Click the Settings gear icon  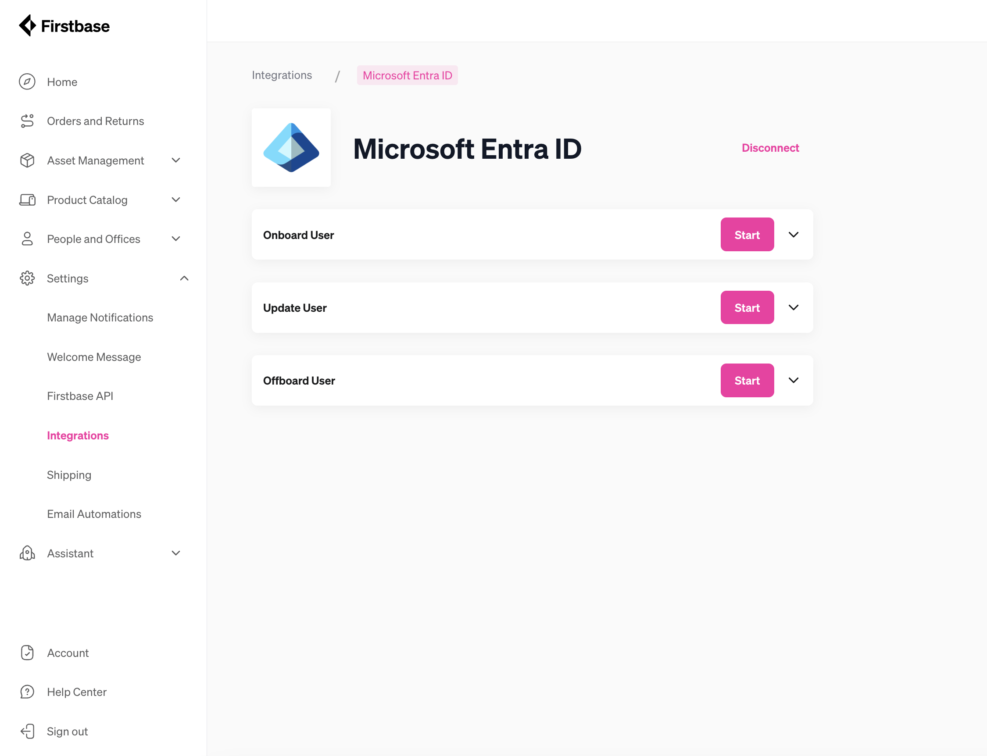[x=27, y=278]
